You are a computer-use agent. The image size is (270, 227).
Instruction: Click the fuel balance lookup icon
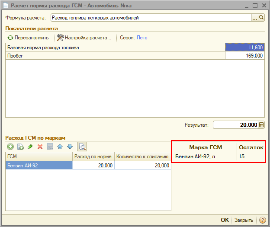pyautogui.click(x=82, y=147)
